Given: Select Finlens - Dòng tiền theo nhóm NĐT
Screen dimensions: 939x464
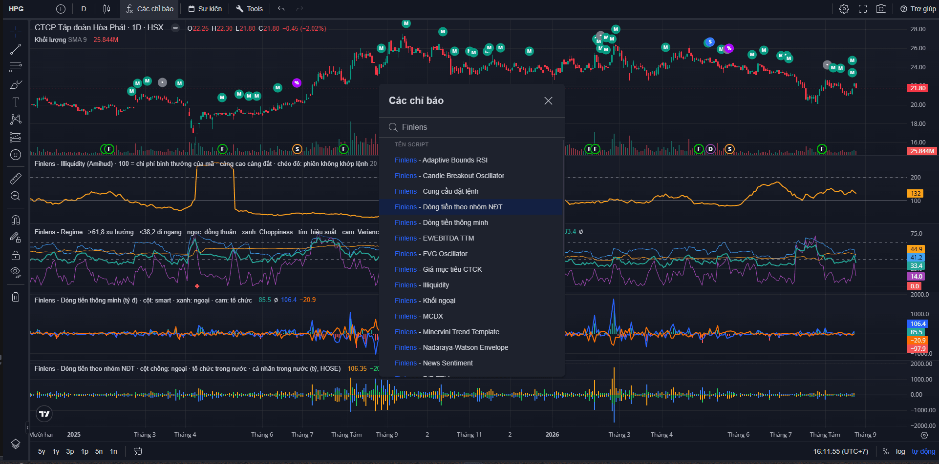Looking at the screenshot, I should click(x=471, y=207).
